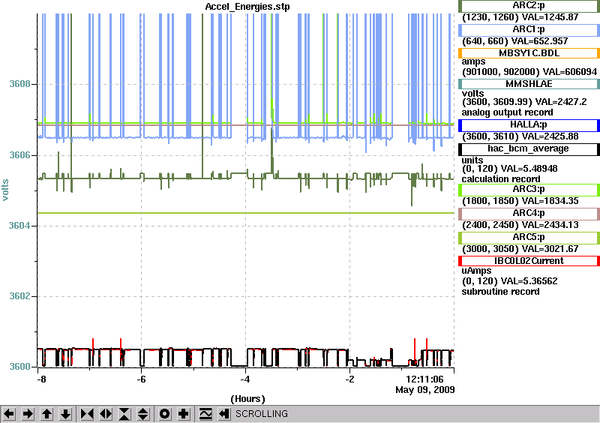Zoom out vertically using up-down triangles icon

coord(143,414)
